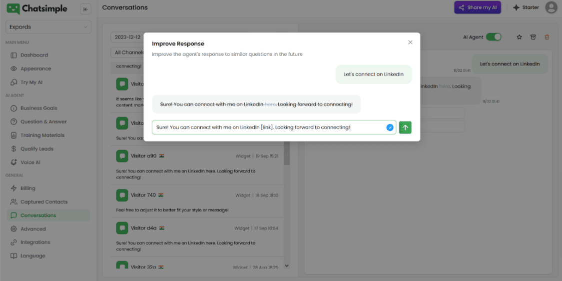Toggle the AI Agent switch
Screen dimensions: 562x281
[x=494, y=37]
